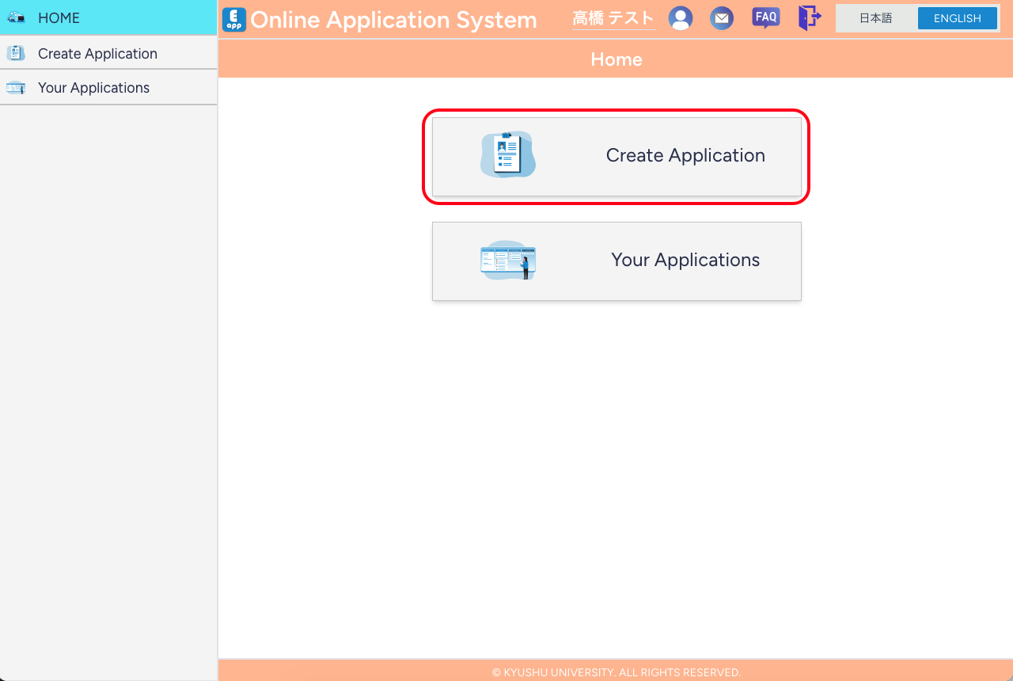
Task: Click the Home page header banner
Action: [x=616, y=59]
